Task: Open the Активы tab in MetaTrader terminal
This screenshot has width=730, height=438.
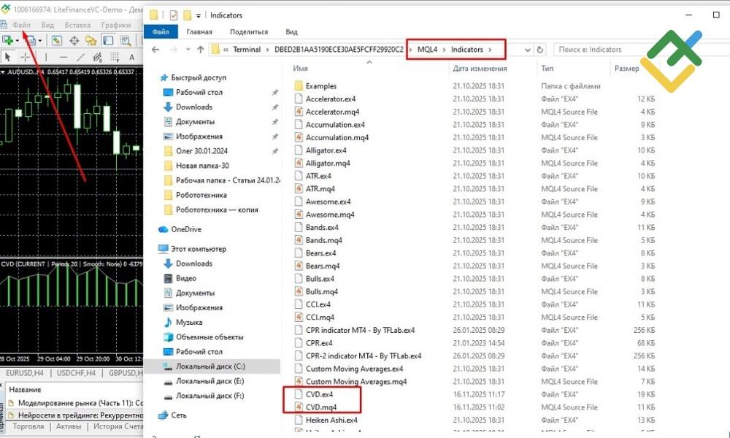Action: pyautogui.click(x=69, y=426)
